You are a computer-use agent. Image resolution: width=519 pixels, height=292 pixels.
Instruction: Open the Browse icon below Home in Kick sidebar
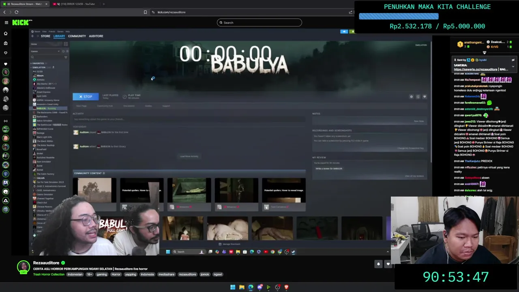point(6,43)
